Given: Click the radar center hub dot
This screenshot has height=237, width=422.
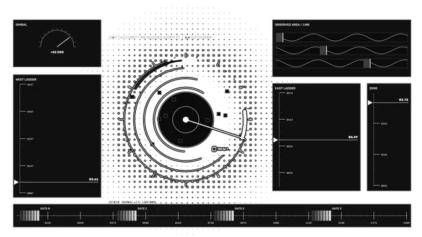Looking at the screenshot, I should coord(186,120).
